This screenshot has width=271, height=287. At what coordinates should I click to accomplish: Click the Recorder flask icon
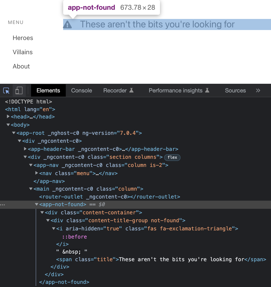[x=131, y=90]
